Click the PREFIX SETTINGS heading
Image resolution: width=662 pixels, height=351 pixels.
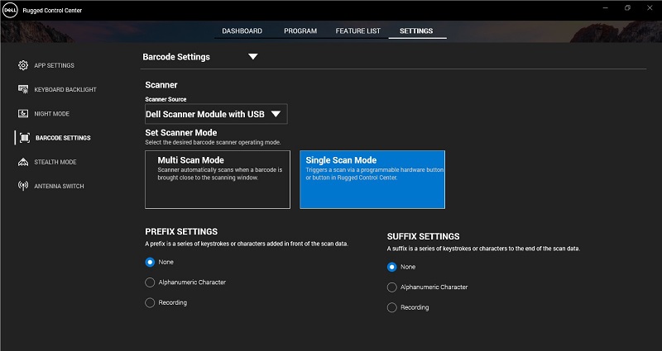181,231
